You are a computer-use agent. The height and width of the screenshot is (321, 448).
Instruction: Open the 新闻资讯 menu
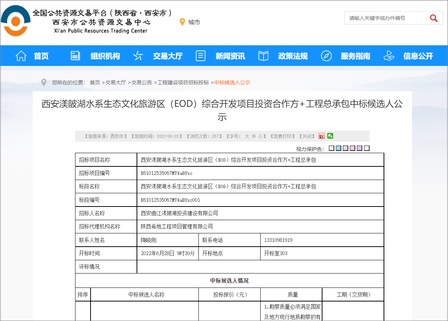coord(230,56)
